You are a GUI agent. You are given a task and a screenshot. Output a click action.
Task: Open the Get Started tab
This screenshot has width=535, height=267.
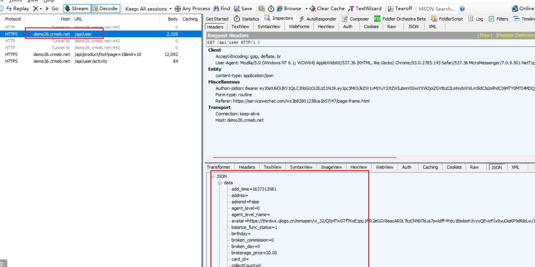pyautogui.click(x=217, y=19)
